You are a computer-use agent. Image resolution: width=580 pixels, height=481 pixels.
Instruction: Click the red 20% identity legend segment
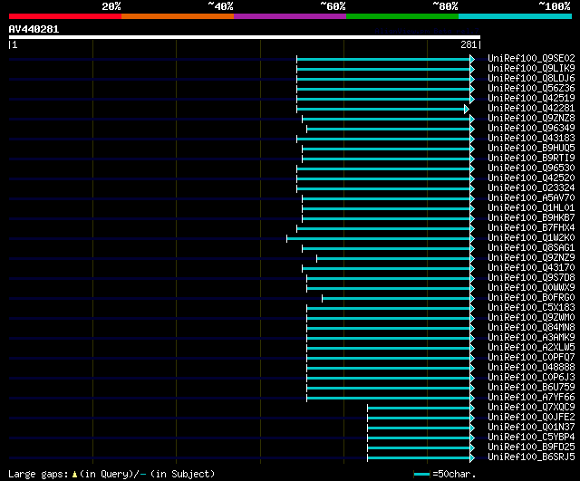[x=65, y=16]
